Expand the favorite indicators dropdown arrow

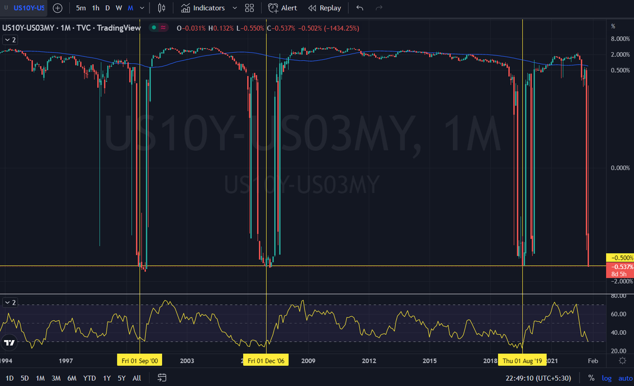pos(235,8)
